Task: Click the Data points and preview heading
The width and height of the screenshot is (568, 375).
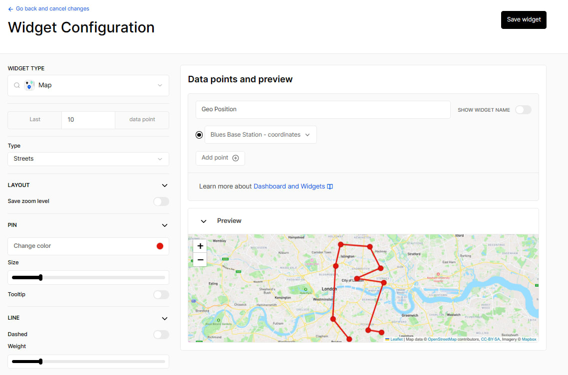Action: [x=240, y=79]
